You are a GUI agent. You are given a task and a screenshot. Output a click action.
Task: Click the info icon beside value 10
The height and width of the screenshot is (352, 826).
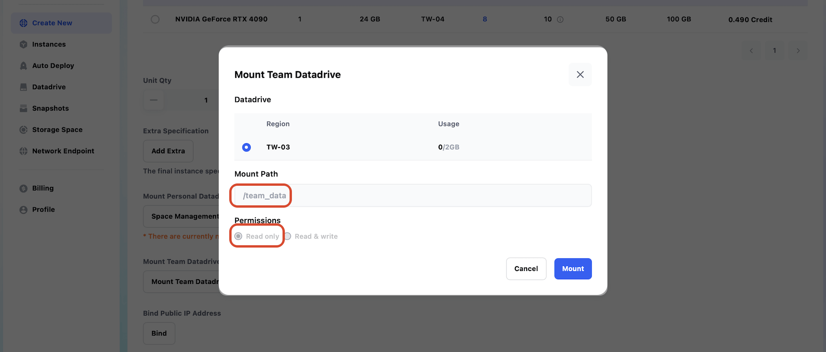560,20
